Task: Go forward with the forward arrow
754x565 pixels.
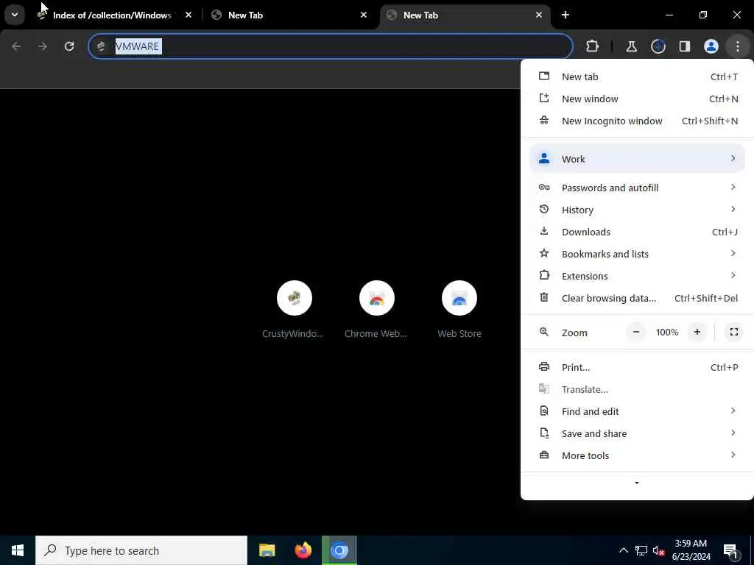Action: click(43, 46)
